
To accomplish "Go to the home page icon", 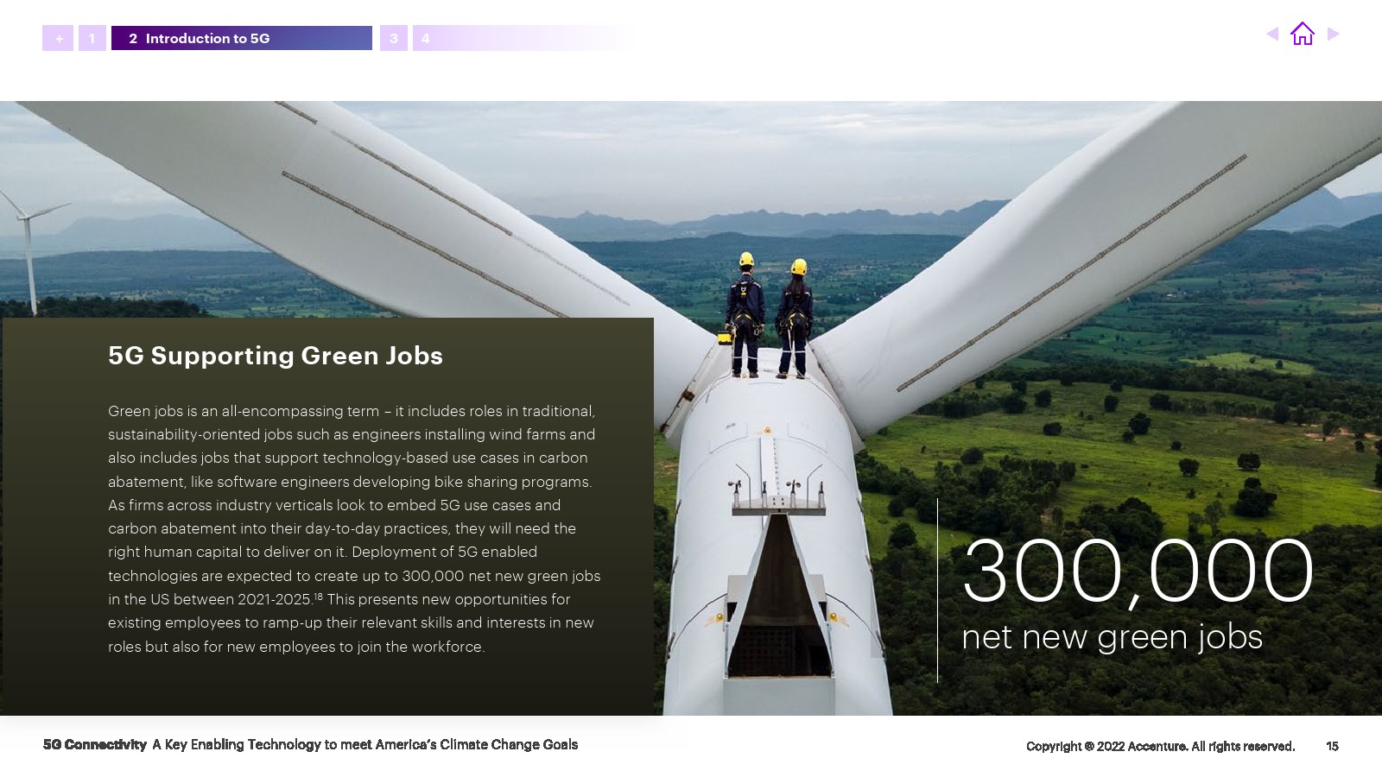I will pos(1302,34).
